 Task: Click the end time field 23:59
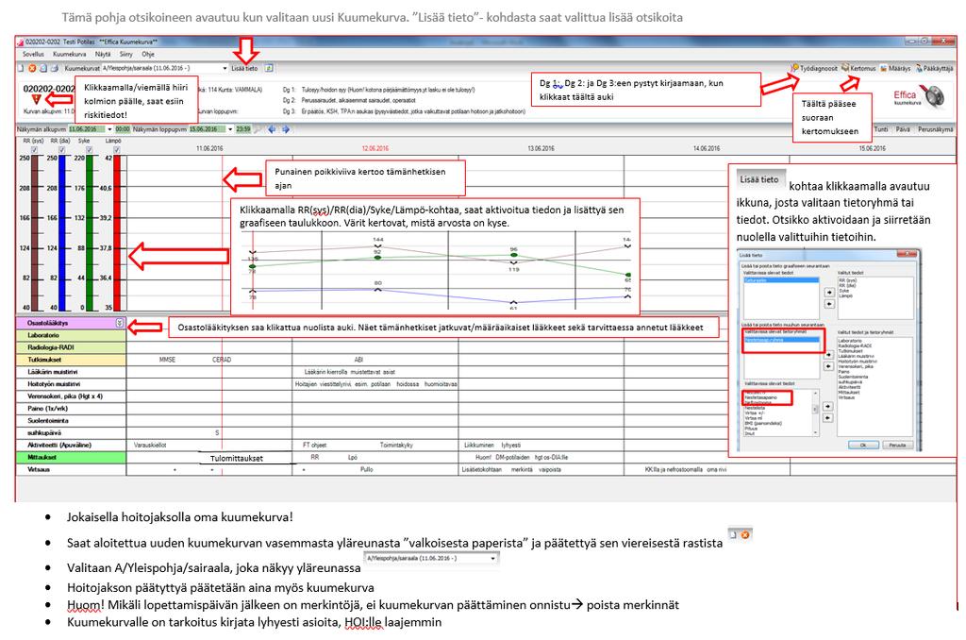click(x=243, y=129)
